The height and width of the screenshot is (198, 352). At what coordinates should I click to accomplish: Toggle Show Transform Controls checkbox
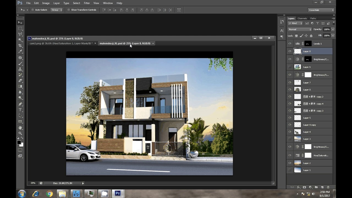tap(68, 10)
